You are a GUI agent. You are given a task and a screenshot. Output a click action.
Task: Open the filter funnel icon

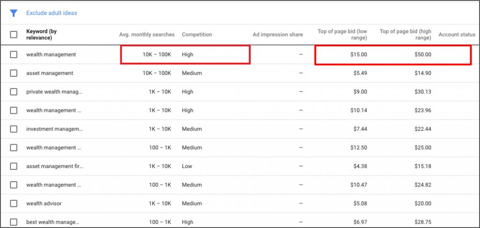(14, 13)
